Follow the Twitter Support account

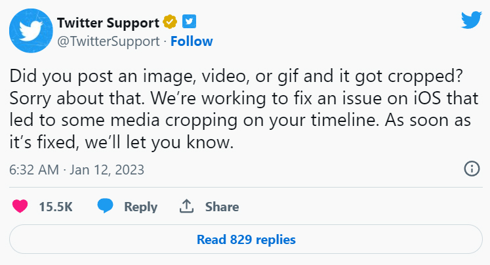pyautogui.click(x=192, y=41)
